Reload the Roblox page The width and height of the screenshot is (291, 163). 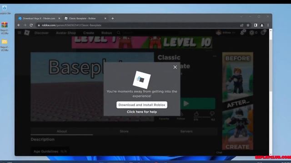(31, 25)
